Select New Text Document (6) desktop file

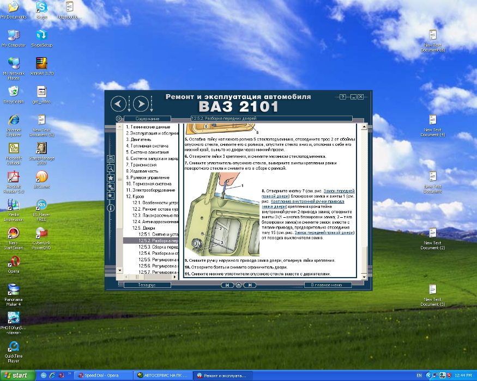click(433, 41)
